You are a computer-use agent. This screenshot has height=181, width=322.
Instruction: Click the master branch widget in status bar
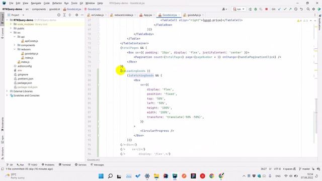point(304,169)
